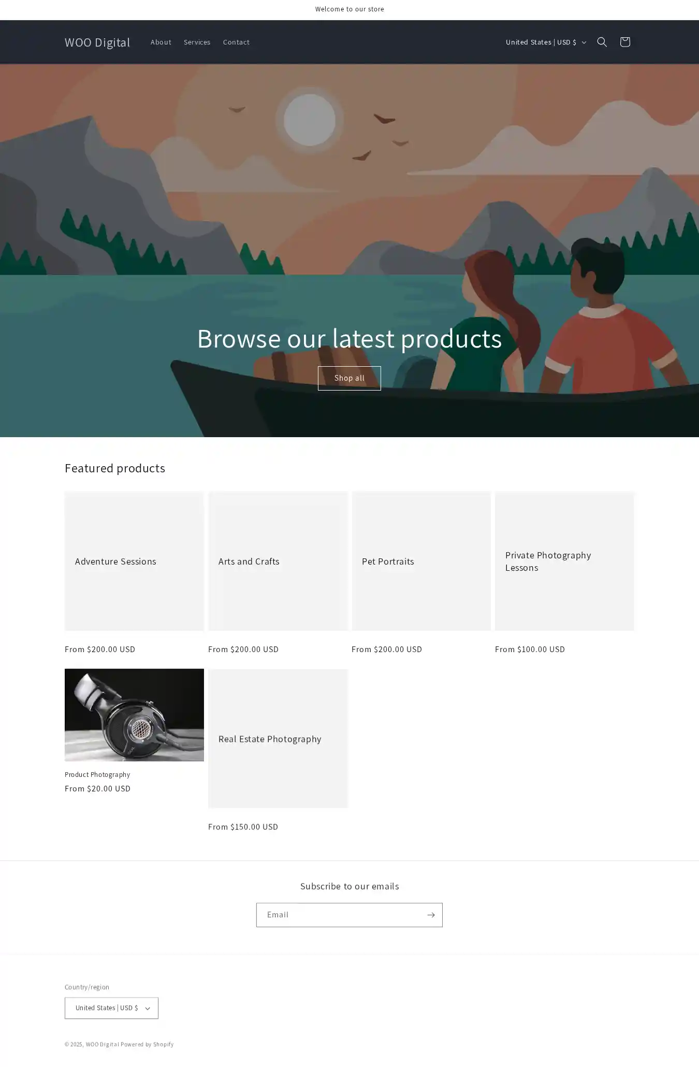Viewport: 699px width, 1067px height.
Task: Go to the Services menu item
Action: 197,42
